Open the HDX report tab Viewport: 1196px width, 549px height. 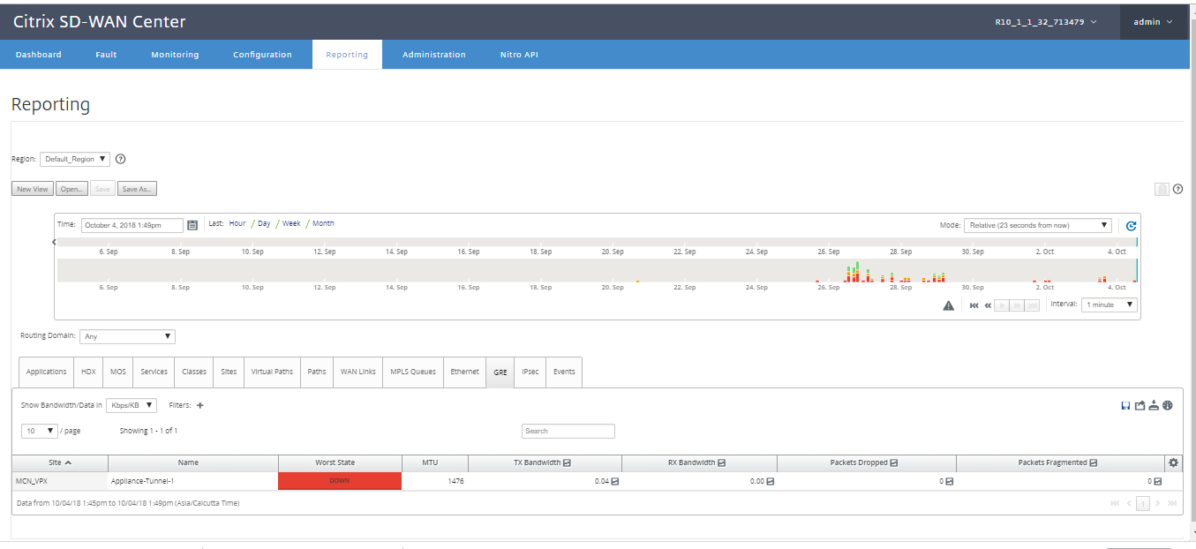[x=88, y=372]
